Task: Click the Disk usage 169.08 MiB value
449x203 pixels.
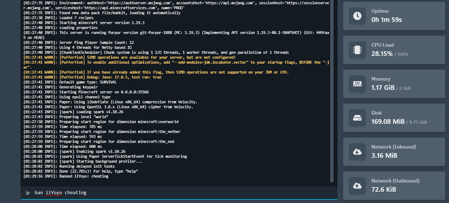Action: click(388, 122)
